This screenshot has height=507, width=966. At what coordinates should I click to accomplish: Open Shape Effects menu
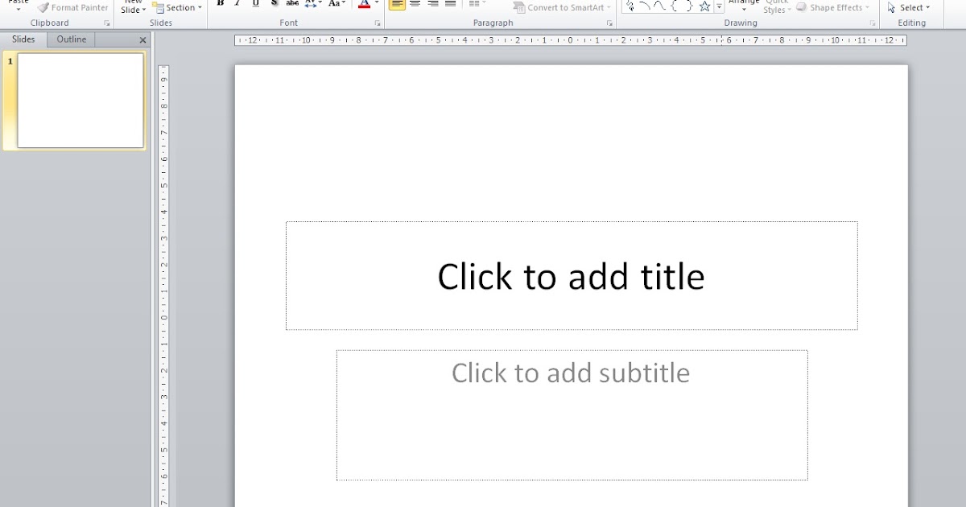832,7
